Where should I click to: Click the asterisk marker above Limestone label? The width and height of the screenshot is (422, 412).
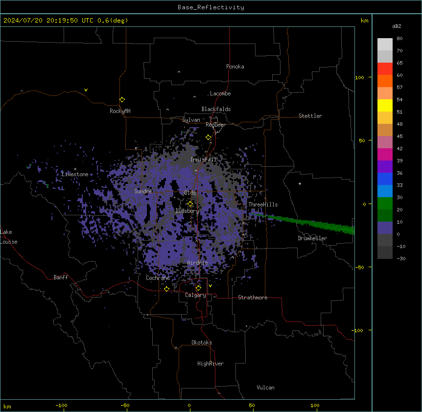[75, 169]
